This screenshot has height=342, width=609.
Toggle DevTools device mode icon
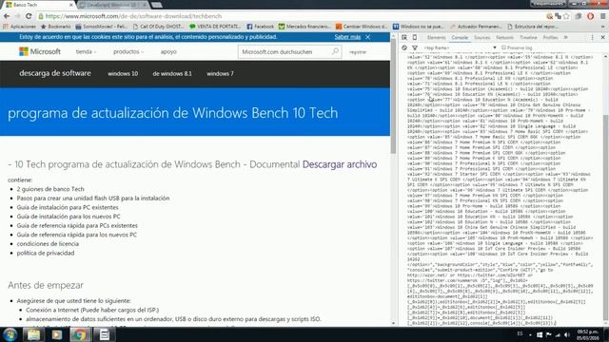[415, 37]
